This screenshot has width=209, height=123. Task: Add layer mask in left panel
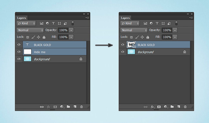point(55,107)
